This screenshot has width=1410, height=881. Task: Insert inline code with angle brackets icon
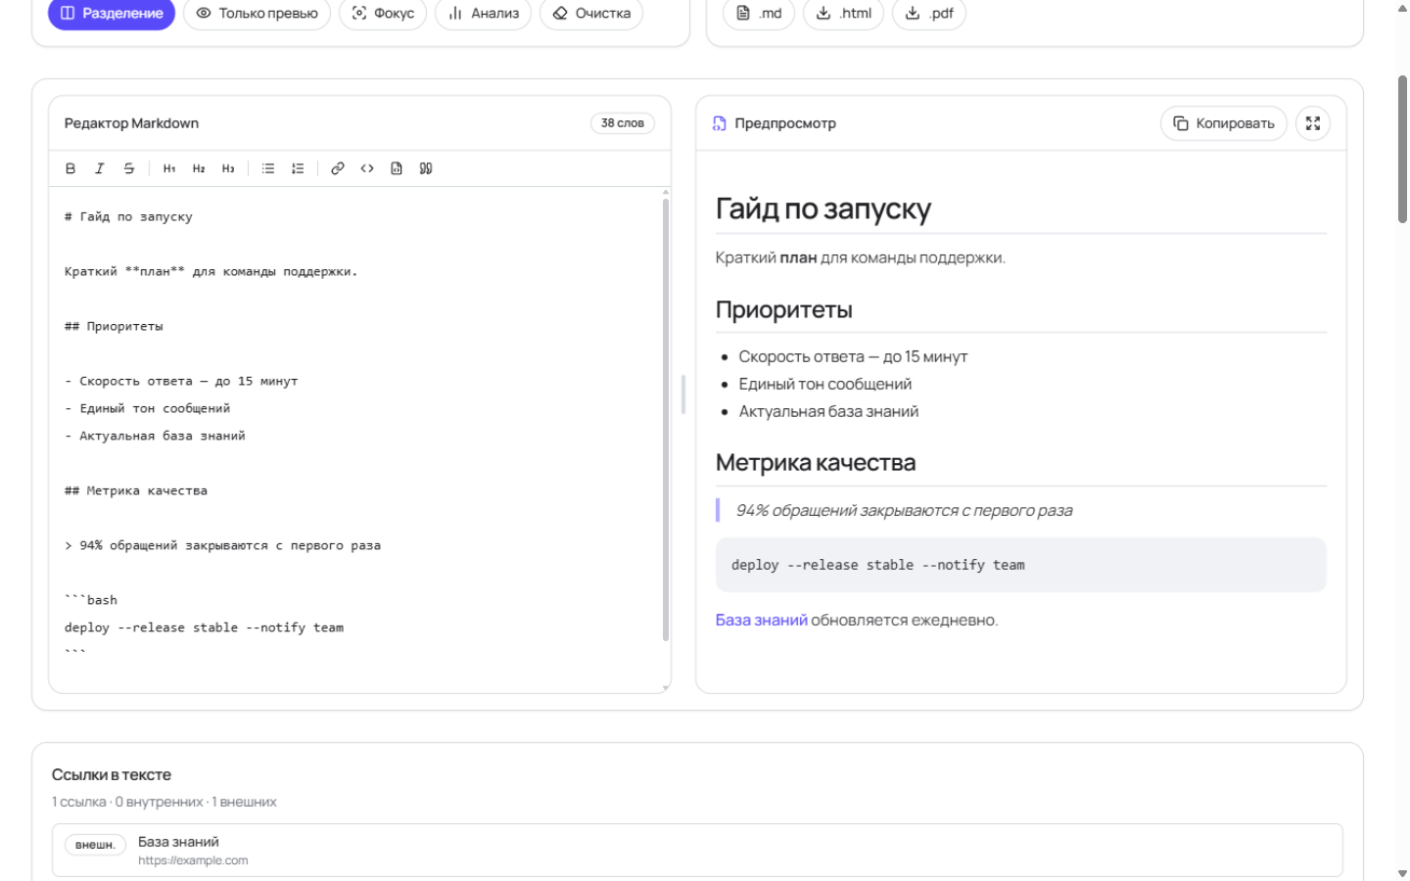[x=367, y=168]
